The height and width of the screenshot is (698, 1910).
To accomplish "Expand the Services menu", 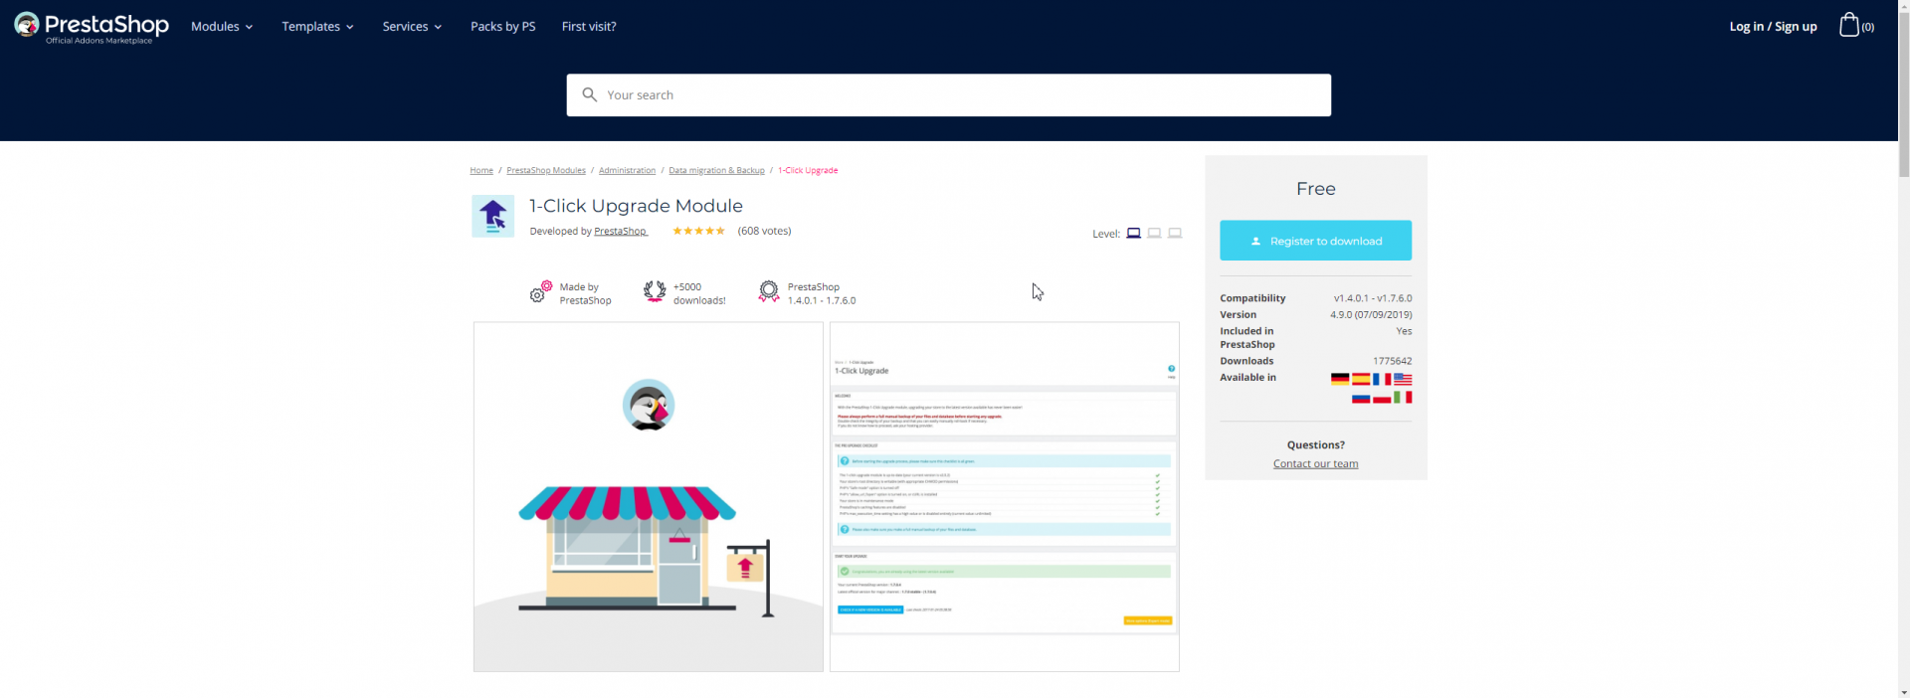I will (412, 27).
